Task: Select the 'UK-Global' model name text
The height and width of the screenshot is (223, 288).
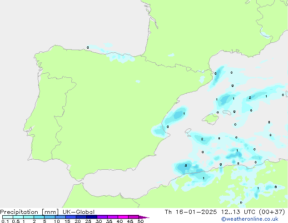Action: click(x=79, y=212)
